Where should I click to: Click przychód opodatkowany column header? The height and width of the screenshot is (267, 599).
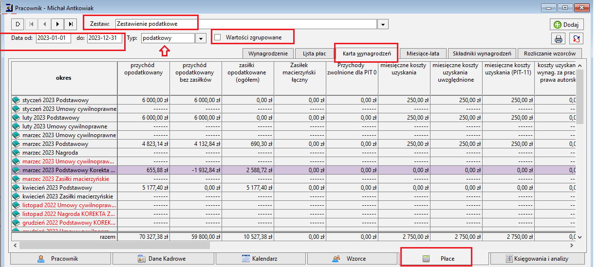(x=143, y=78)
